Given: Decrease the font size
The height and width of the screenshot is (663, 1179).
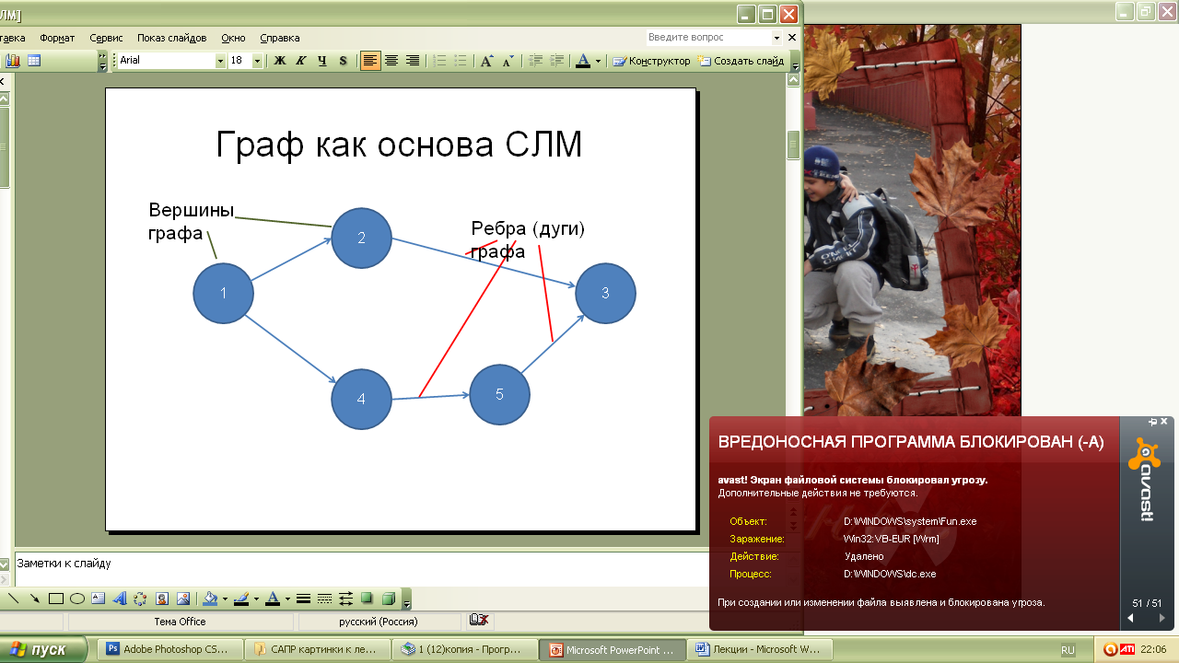Looking at the screenshot, I should point(508,61).
